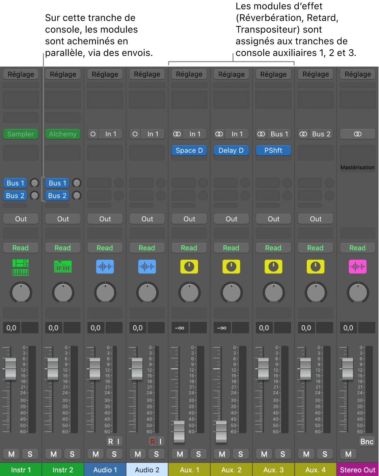This screenshot has height=476, width=379.
Task: Open the PShft plugin on Aux. 3
Action: (x=273, y=150)
